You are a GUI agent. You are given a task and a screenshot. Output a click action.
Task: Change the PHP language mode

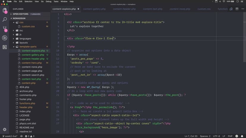pos(230,136)
